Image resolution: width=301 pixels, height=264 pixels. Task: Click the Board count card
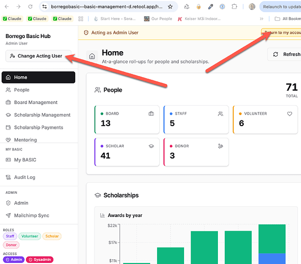tap(127, 119)
